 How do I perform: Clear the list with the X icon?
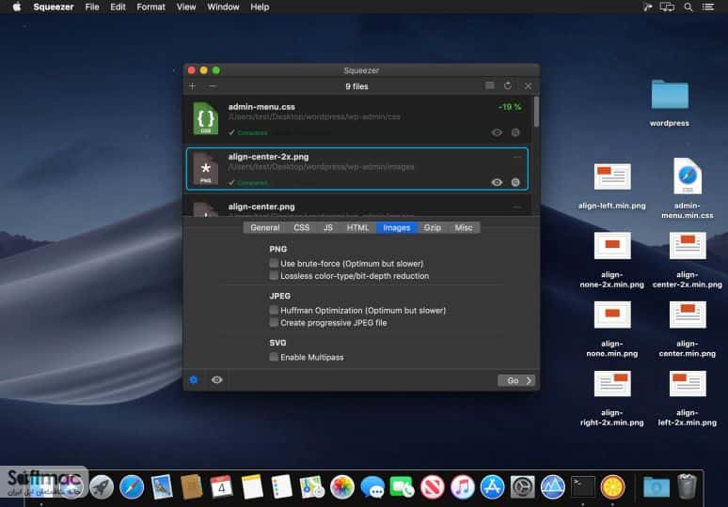(x=528, y=86)
